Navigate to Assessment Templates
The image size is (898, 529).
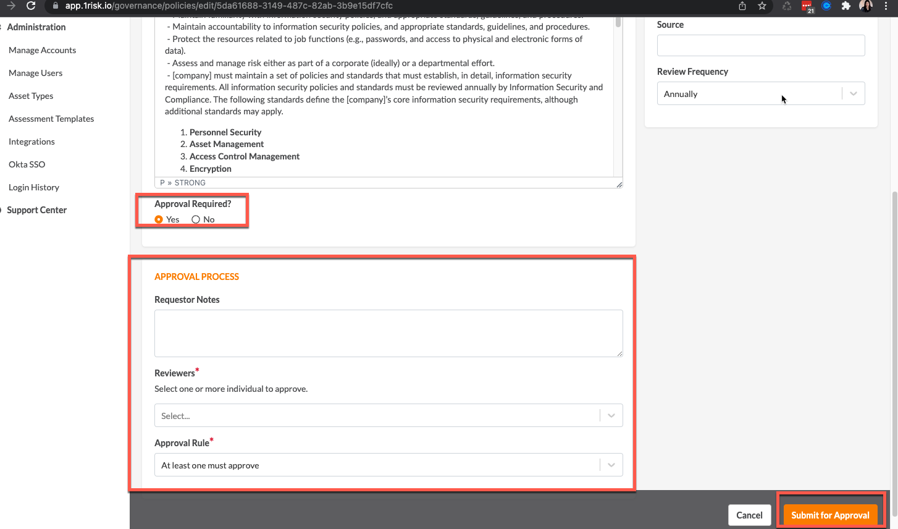click(x=51, y=119)
